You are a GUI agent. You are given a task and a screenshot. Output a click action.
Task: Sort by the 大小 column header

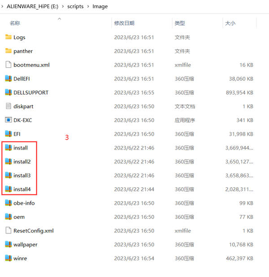(x=230, y=23)
